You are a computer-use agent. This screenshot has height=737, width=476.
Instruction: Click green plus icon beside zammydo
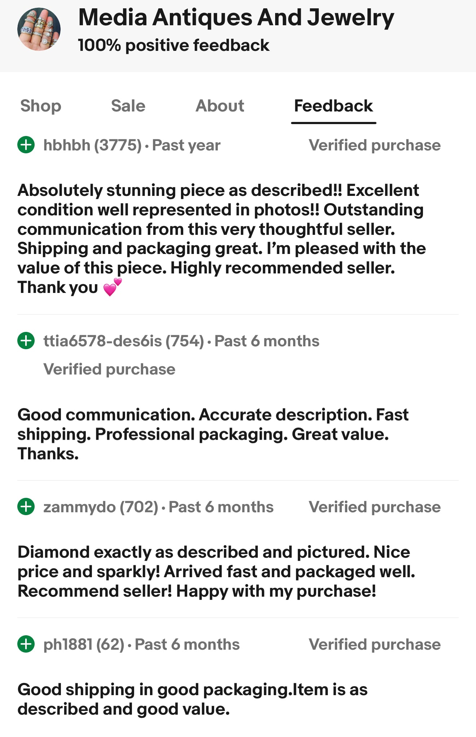(x=26, y=507)
